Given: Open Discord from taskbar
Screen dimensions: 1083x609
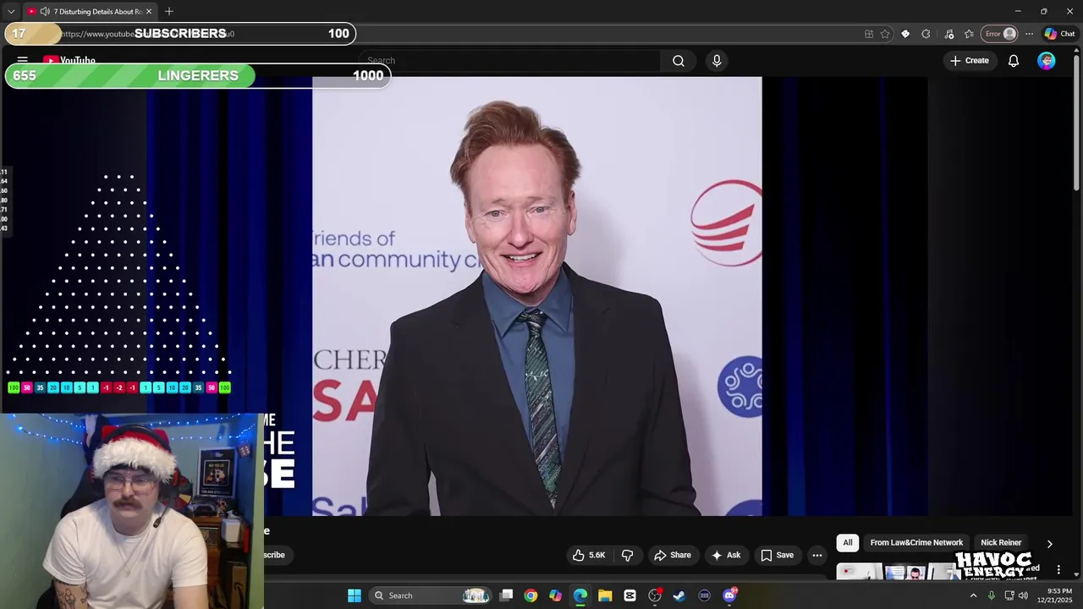Looking at the screenshot, I should pyautogui.click(x=729, y=595).
